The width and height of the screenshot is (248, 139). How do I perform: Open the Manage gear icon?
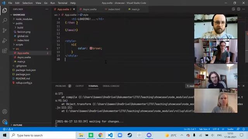[x=5, y=122]
